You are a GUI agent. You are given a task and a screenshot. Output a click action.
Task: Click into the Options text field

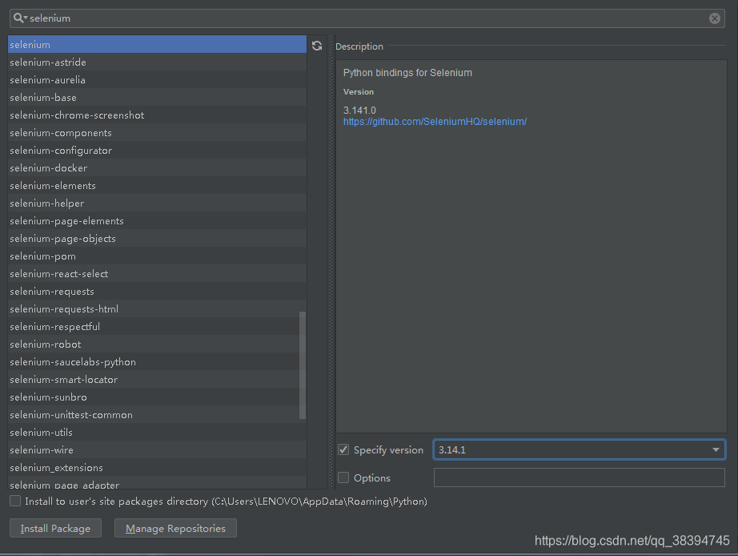(x=579, y=477)
